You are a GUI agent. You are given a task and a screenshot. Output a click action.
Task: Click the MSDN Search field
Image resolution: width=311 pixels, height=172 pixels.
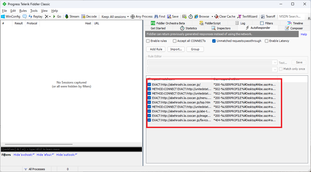[x=292, y=16]
